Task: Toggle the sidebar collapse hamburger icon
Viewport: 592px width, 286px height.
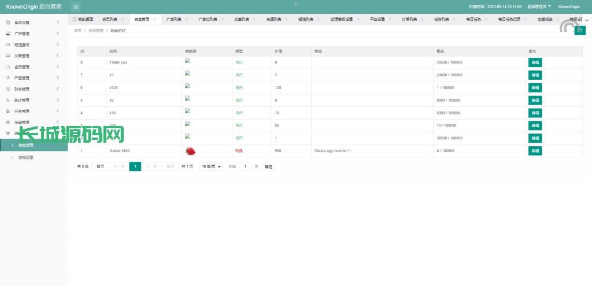Action: pyautogui.click(x=76, y=6)
